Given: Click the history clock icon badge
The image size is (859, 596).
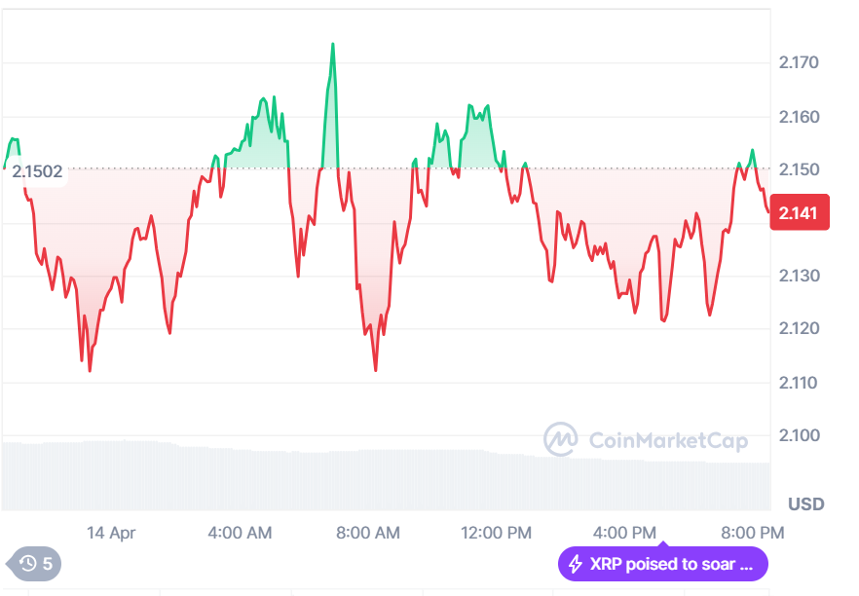Looking at the screenshot, I should tap(28, 563).
